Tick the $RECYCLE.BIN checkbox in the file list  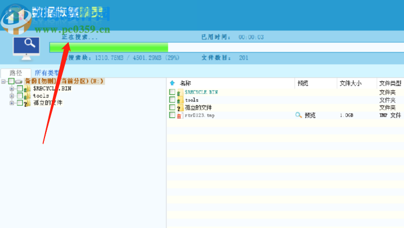tap(172, 92)
